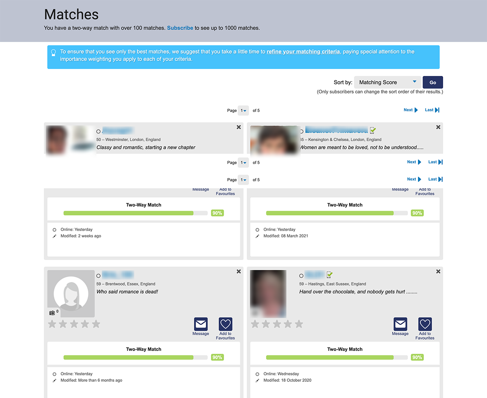Screen dimensions: 487x398
Task: Add Brentwood match to favourites heart icon
Action: [225, 324]
